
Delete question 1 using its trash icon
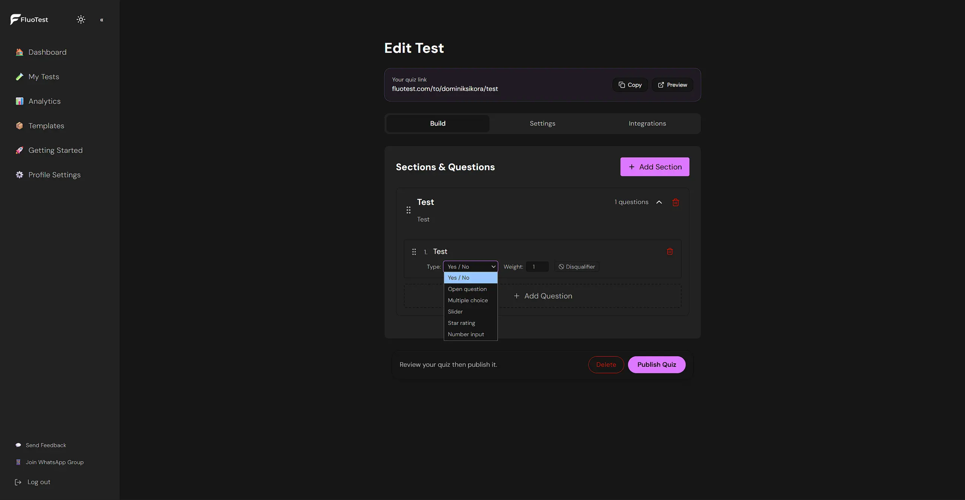pos(669,251)
